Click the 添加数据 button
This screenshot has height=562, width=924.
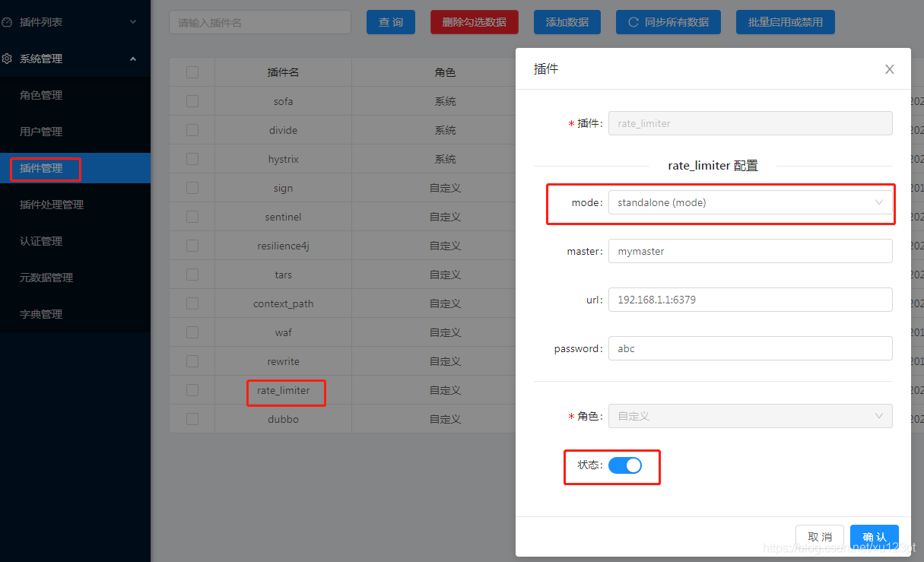click(x=567, y=22)
